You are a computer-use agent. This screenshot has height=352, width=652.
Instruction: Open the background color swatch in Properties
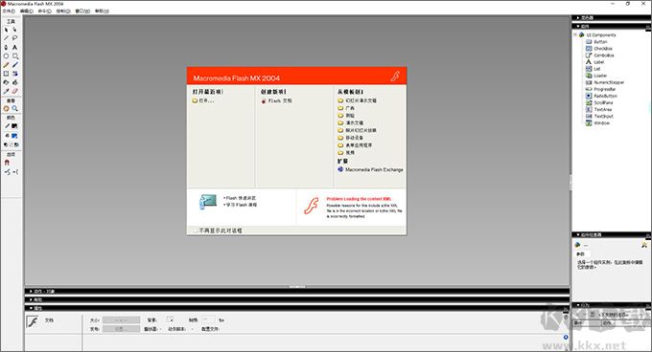(170, 319)
